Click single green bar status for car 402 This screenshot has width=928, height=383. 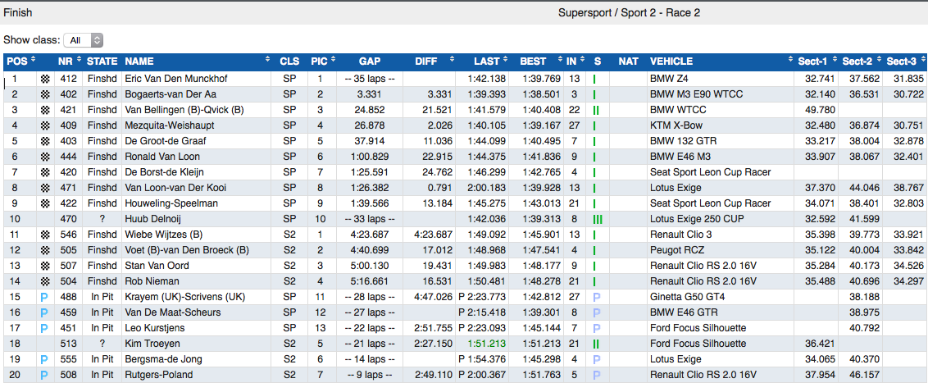[594, 94]
